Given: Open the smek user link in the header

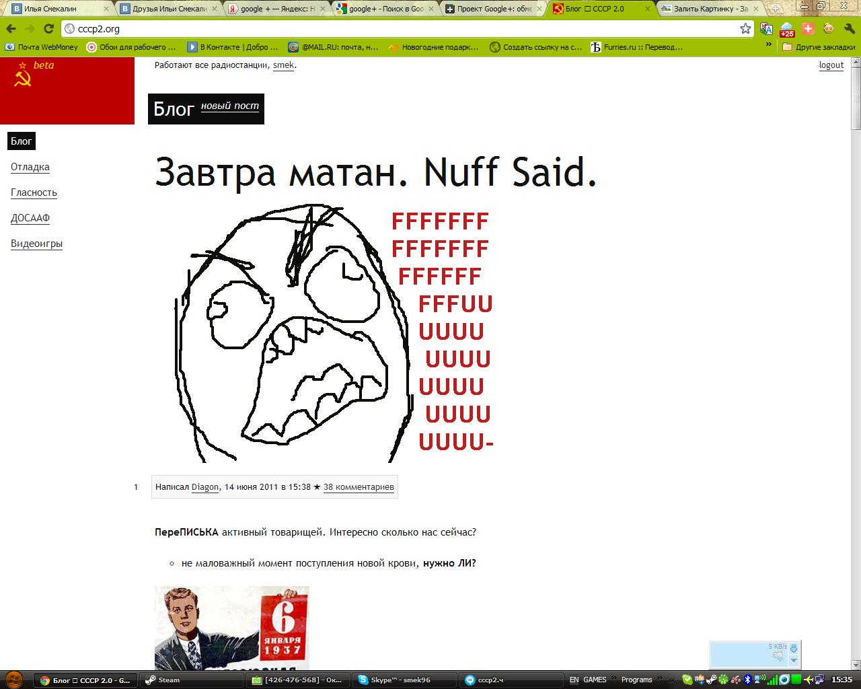Looking at the screenshot, I should (283, 65).
